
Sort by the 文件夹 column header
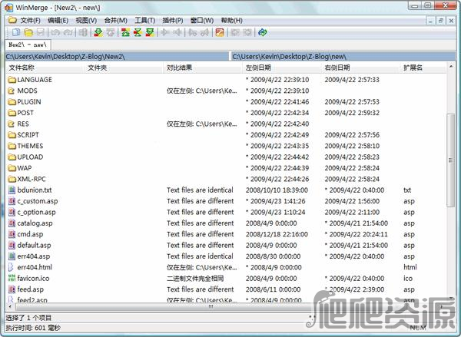point(124,68)
